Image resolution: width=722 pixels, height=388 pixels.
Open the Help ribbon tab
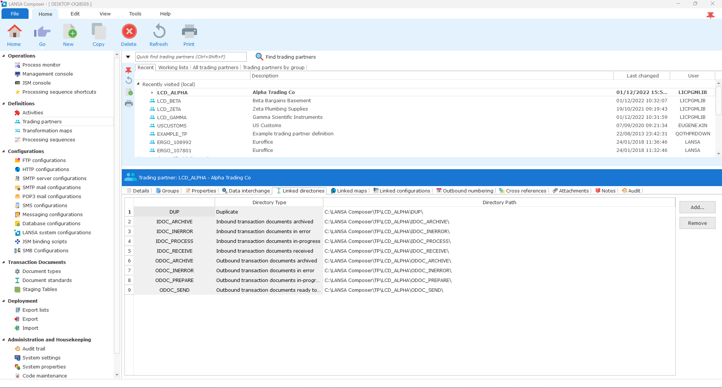click(165, 14)
